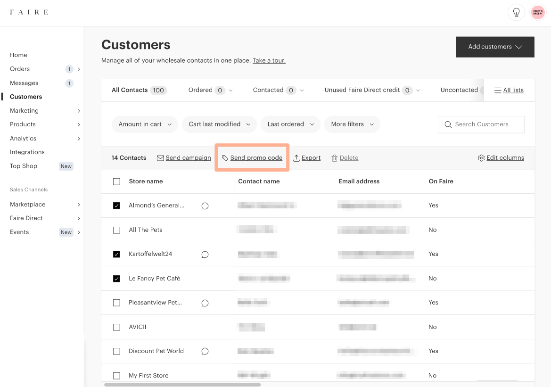Open Marketing in the sidebar menu
The image size is (551, 387).
(25, 111)
